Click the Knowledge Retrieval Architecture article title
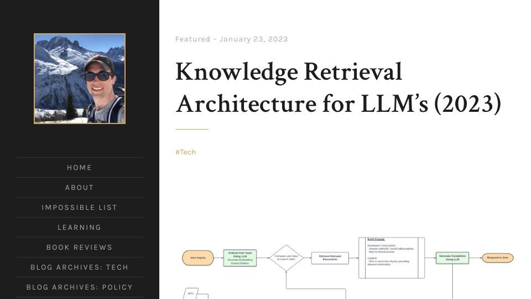The image size is (531, 299). [x=338, y=87]
